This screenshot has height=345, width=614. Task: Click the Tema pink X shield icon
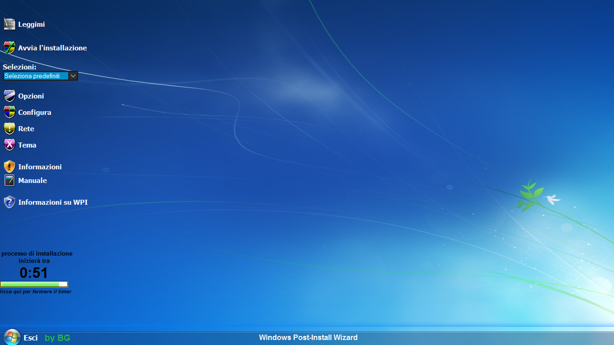pos(10,145)
